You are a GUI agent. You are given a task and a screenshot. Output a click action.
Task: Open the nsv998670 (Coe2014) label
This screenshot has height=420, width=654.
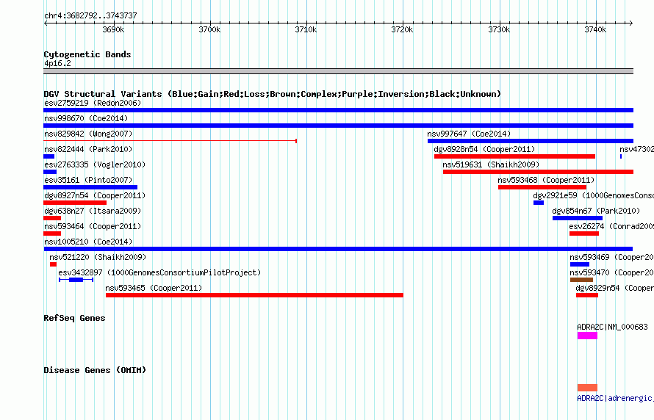[x=86, y=118]
